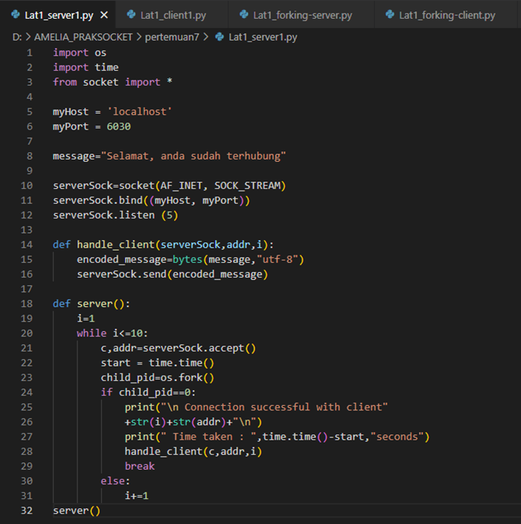Click Python icon on Lat1_forking-server.py tab
Screen dimensions: 521x524
tap(244, 14)
